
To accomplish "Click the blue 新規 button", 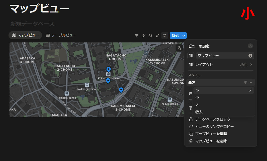I will (175, 35).
